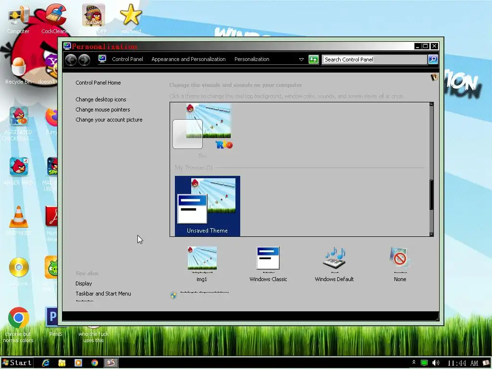
Task: Click the green Refresh button
Action: pyautogui.click(x=313, y=59)
